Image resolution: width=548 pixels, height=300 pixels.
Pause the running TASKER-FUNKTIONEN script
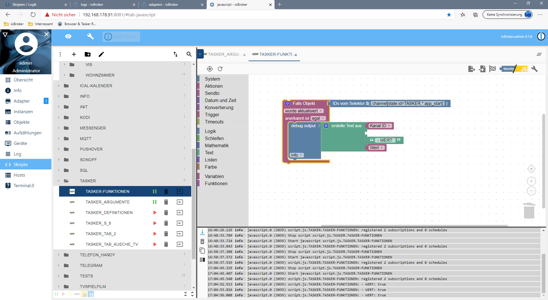pyautogui.click(x=155, y=191)
